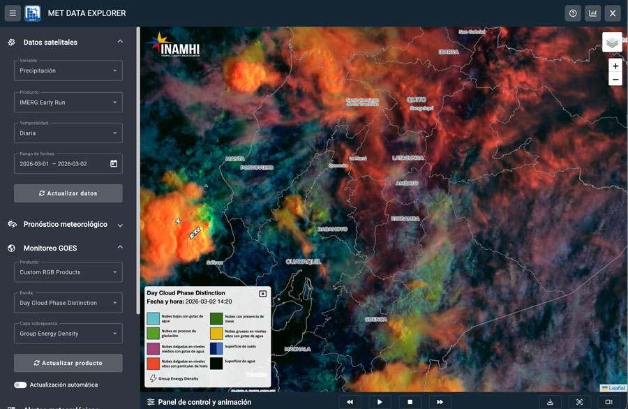
Task: Open the Banda dropdown
Action: (68, 303)
